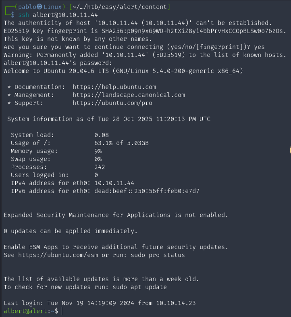Click the Ubuntu 20.04.6 LTS welcome line
Screen dimensions: 291x317
pos(123,71)
